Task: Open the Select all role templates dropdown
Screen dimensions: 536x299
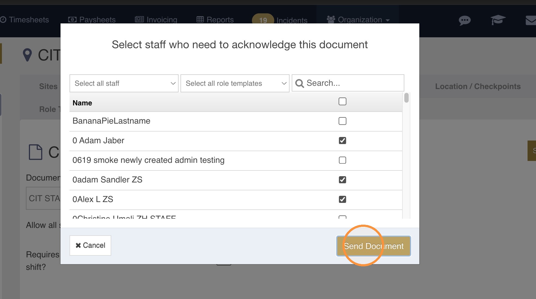Action: coord(235,83)
